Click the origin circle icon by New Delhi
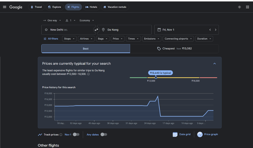This screenshot has width=253, height=148. pos(46,30)
